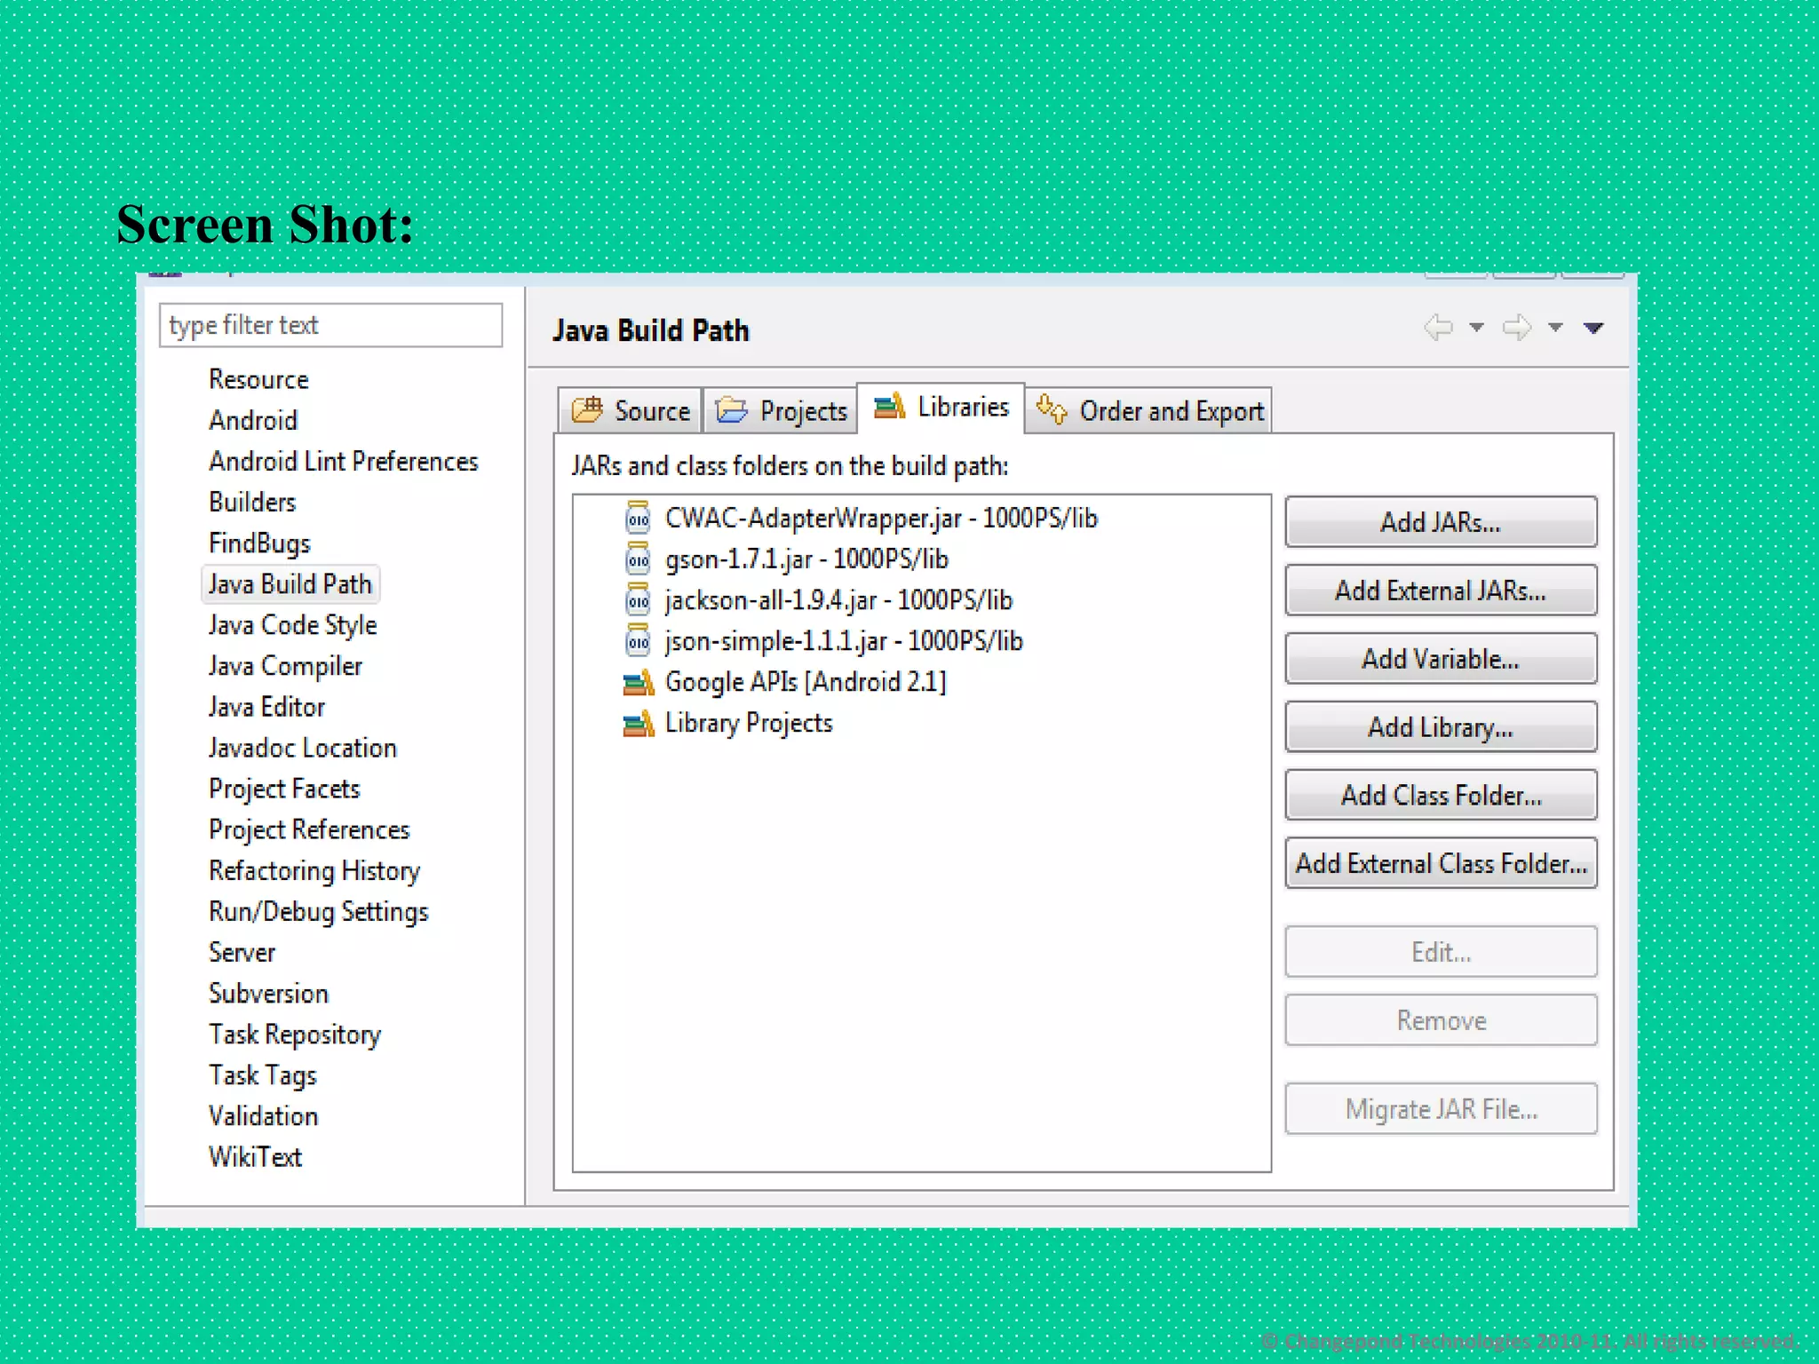1819x1364 pixels.
Task: Select Refactoring History entry
Action: click(314, 870)
